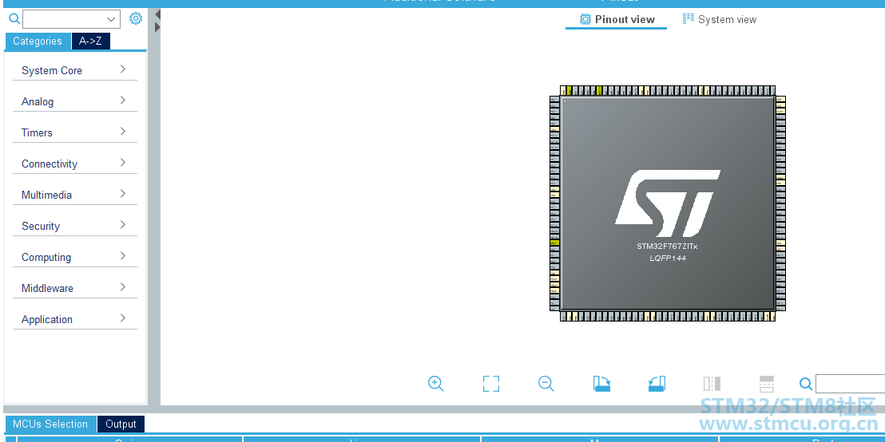
Task: Click the Zoom out magnifier icon
Action: point(546,384)
